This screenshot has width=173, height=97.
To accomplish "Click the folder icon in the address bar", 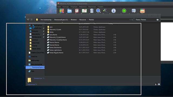I will point(37,20).
